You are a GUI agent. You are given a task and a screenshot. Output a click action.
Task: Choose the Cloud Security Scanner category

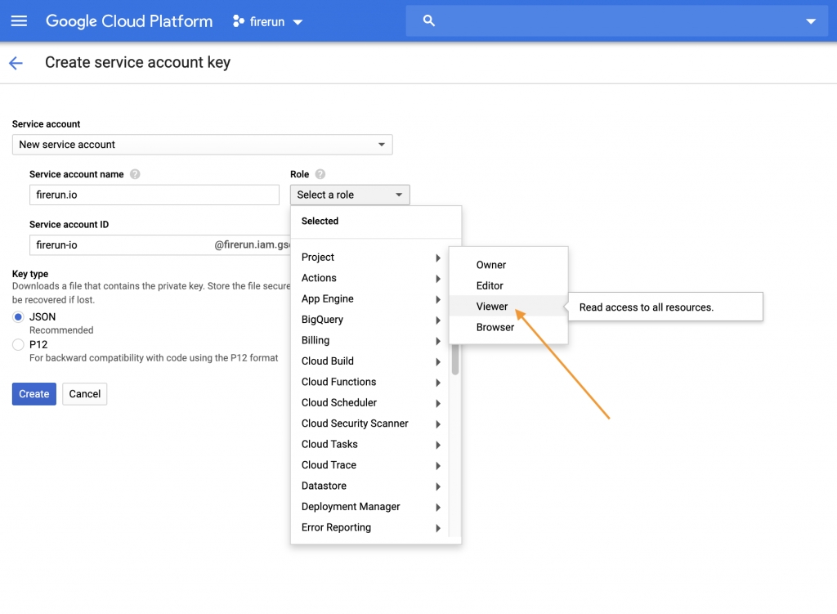(x=370, y=424)
